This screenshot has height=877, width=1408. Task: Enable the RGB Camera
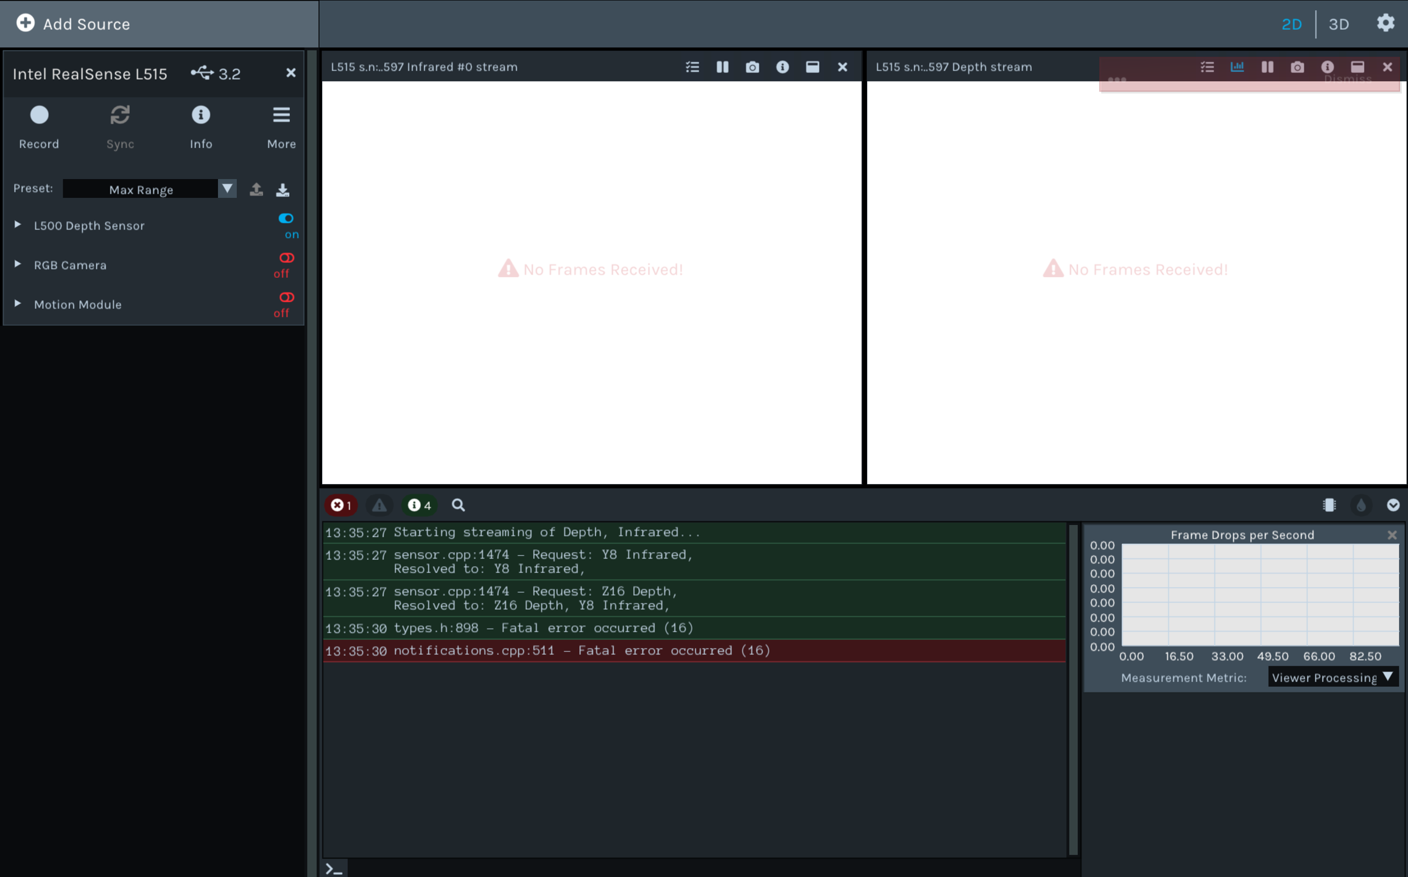286,258
